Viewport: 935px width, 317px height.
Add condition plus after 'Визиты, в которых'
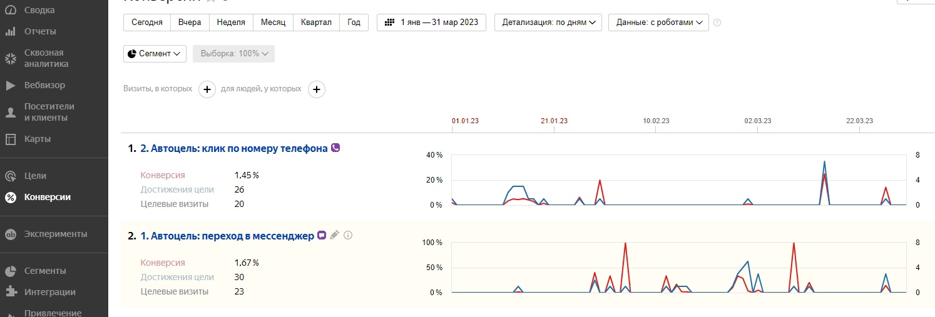207,89
